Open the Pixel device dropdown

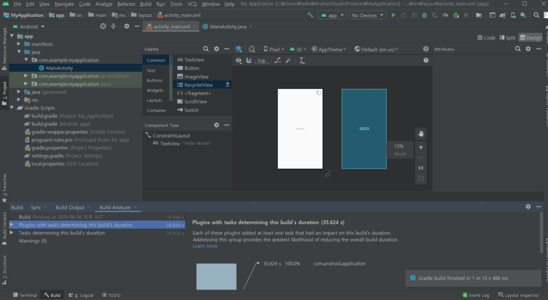tap(273, 49)
